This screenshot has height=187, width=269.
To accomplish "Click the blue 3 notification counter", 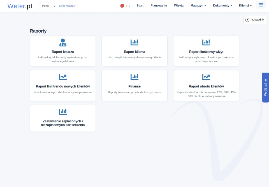I will (x=129, y=6).
